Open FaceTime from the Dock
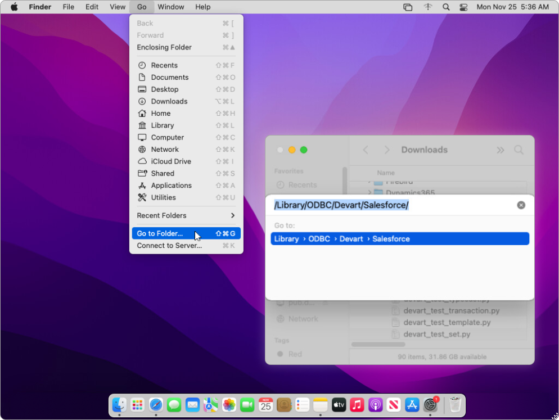The height and width of the screenshot is (420, 559). point(247,405)
